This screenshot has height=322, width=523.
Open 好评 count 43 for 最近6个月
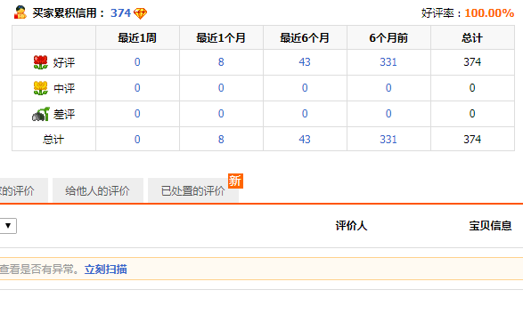pos(305,62)
